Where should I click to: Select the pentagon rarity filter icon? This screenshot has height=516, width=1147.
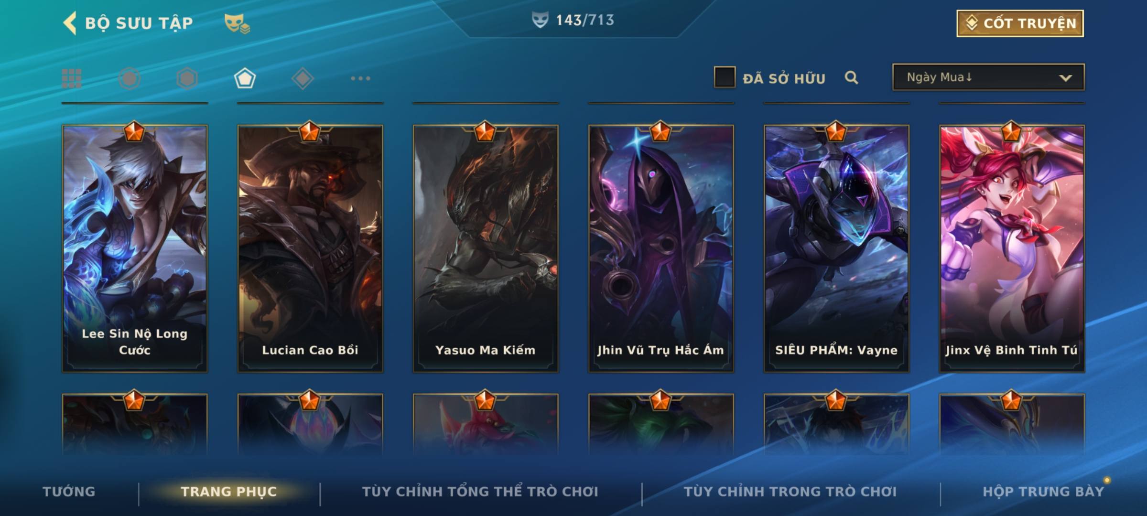tap(245, 78)
